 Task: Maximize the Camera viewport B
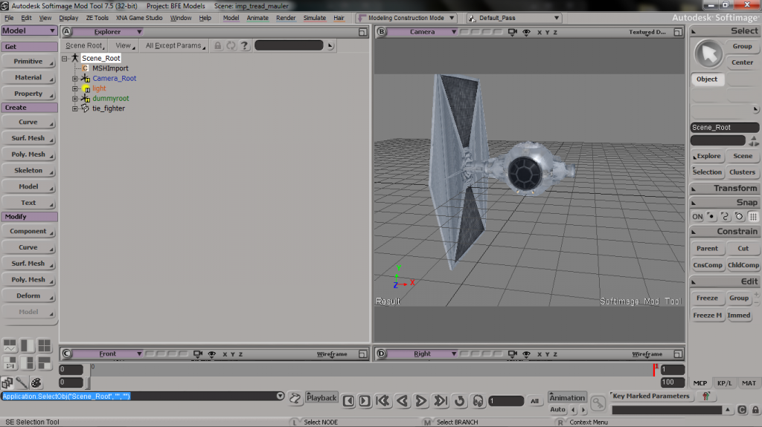coord(677,32)
